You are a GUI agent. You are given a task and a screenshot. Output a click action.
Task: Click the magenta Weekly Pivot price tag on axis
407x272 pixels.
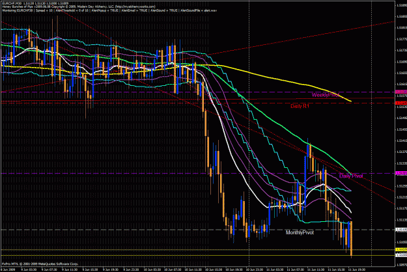pos(401,92)
